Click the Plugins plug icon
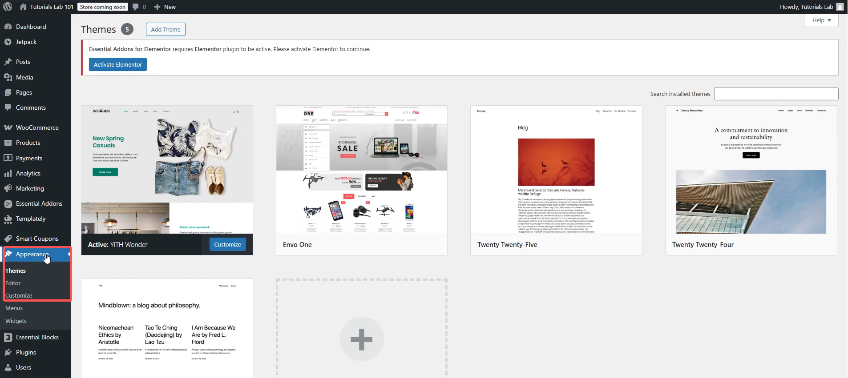The width and height of the screenshot is (848, 378). coord(8,352)
